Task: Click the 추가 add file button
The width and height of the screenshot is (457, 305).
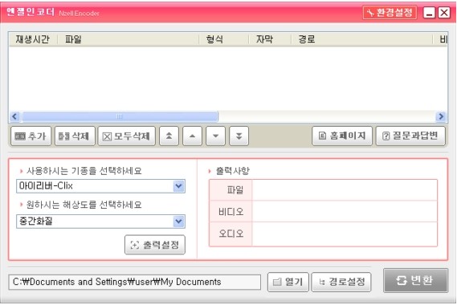Action: point(31,136)
